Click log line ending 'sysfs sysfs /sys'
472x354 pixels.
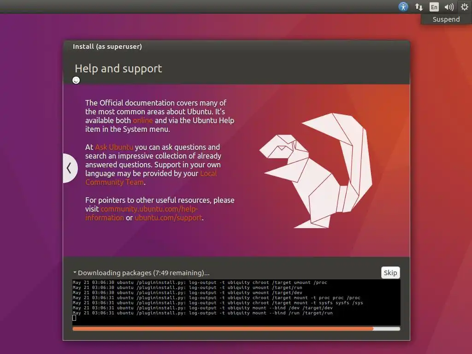(x=218, y=303)
